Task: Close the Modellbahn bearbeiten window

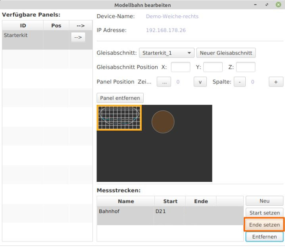Action: tap(278, 4)
